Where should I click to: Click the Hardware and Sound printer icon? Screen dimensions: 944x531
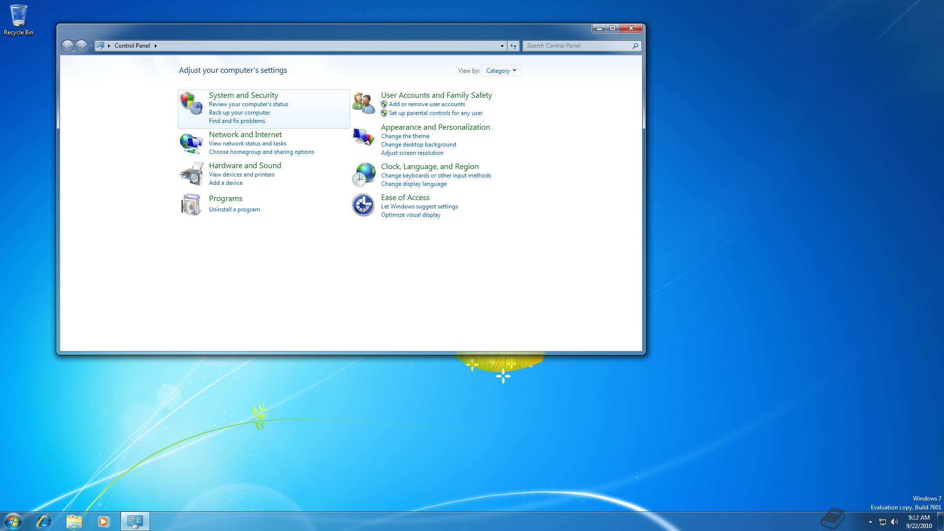pyautogui.click(x=191, y=174)
